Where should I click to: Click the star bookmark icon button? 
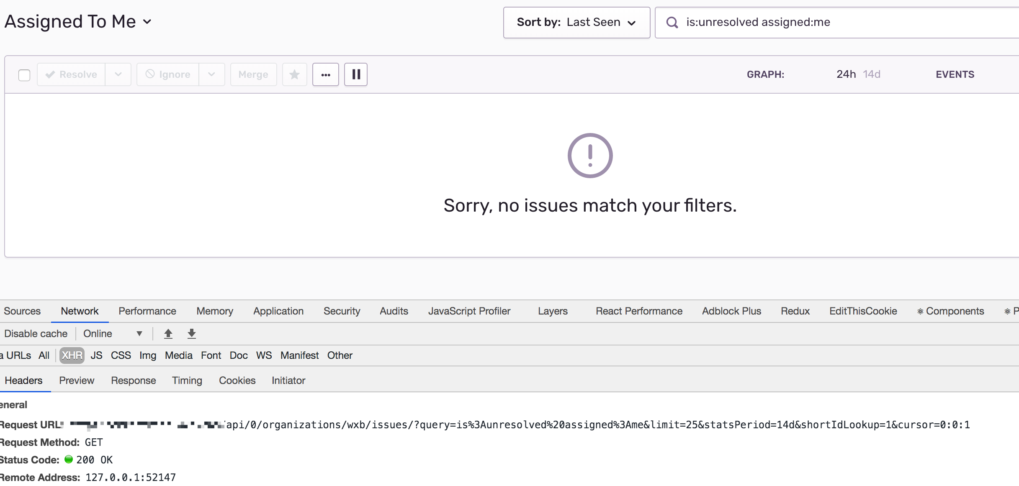tap(294, 74)
